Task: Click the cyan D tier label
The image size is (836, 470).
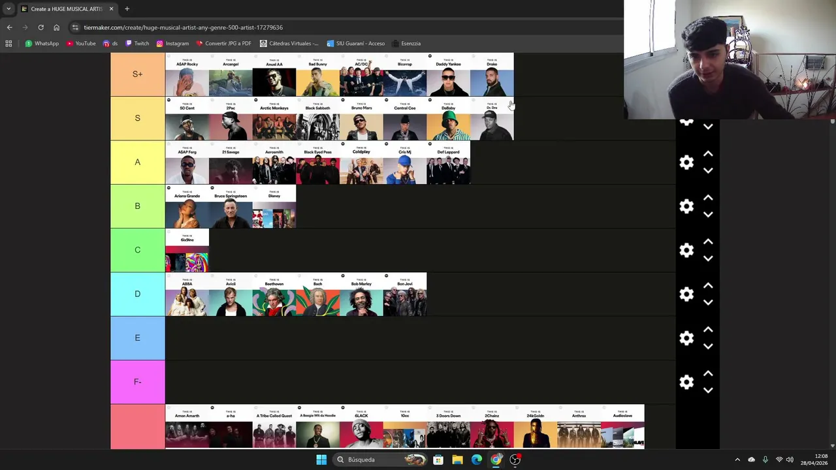Action: coord(137,294)
